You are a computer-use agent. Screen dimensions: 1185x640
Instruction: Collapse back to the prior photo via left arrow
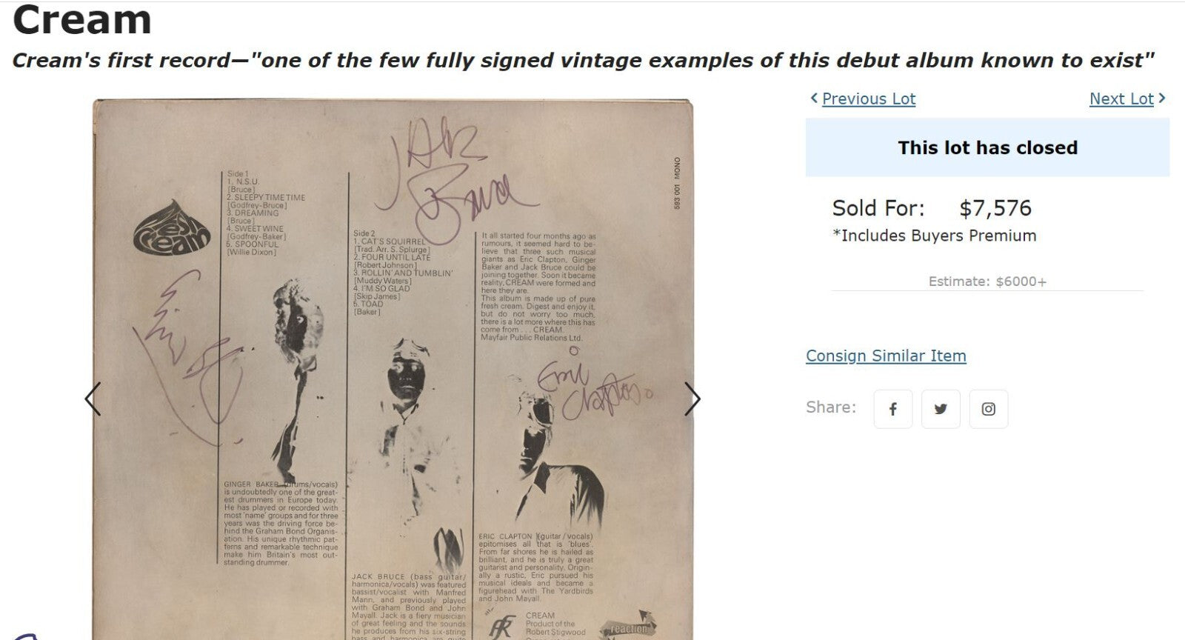pyautogui.click(x=93, y=399)
